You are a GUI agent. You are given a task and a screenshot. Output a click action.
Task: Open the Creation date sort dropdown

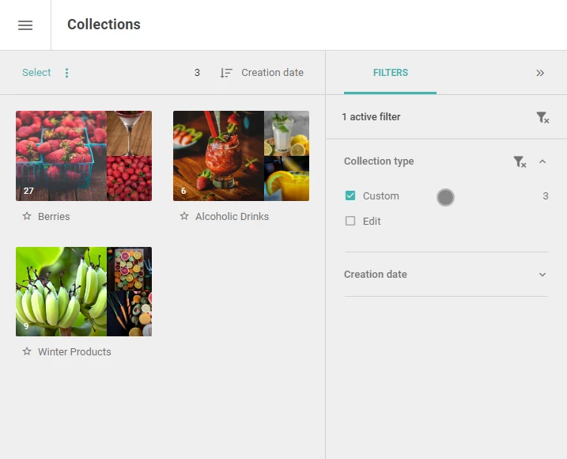272,73
